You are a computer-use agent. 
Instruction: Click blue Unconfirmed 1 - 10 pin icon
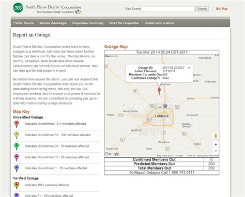coord(17,169)
